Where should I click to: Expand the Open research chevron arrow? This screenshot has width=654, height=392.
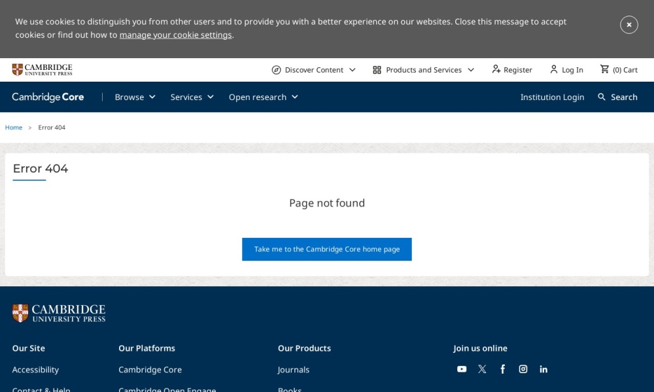click(295, 97)
